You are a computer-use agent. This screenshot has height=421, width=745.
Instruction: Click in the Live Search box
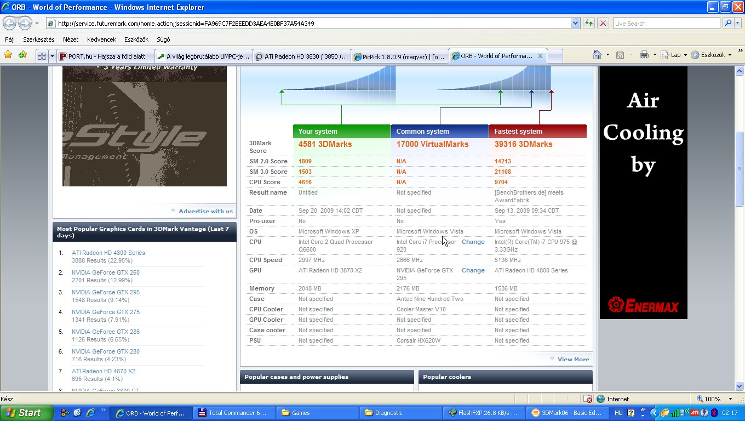point(667,23)
